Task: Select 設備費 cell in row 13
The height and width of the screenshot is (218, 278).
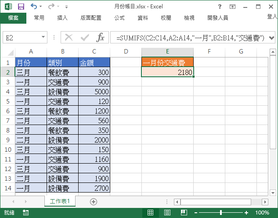Action: (x=62, y=179)
